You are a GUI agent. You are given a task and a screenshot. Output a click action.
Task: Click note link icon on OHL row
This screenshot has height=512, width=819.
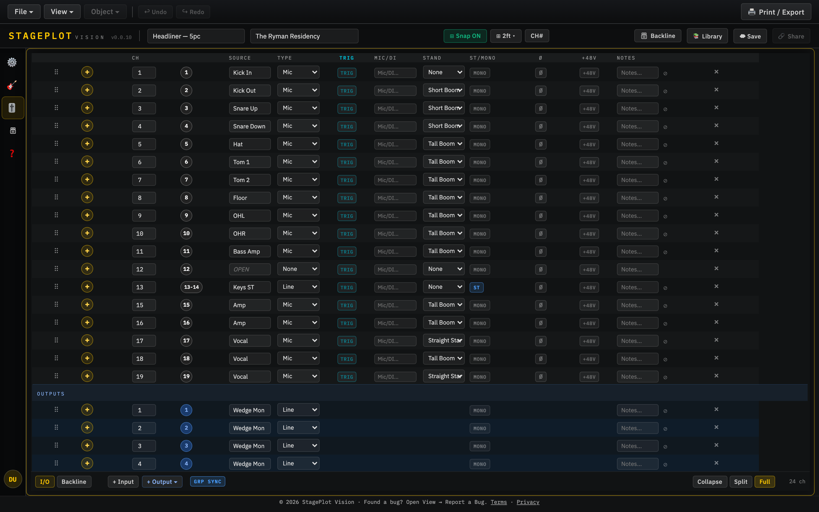[x=665, y=217]
